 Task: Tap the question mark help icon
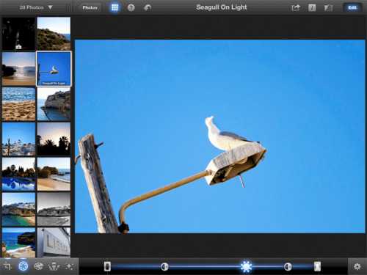coord(131,7)
